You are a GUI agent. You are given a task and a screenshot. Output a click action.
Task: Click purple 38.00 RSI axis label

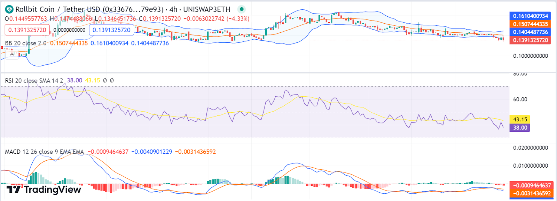pyautogui.click(x=520, y=128)
